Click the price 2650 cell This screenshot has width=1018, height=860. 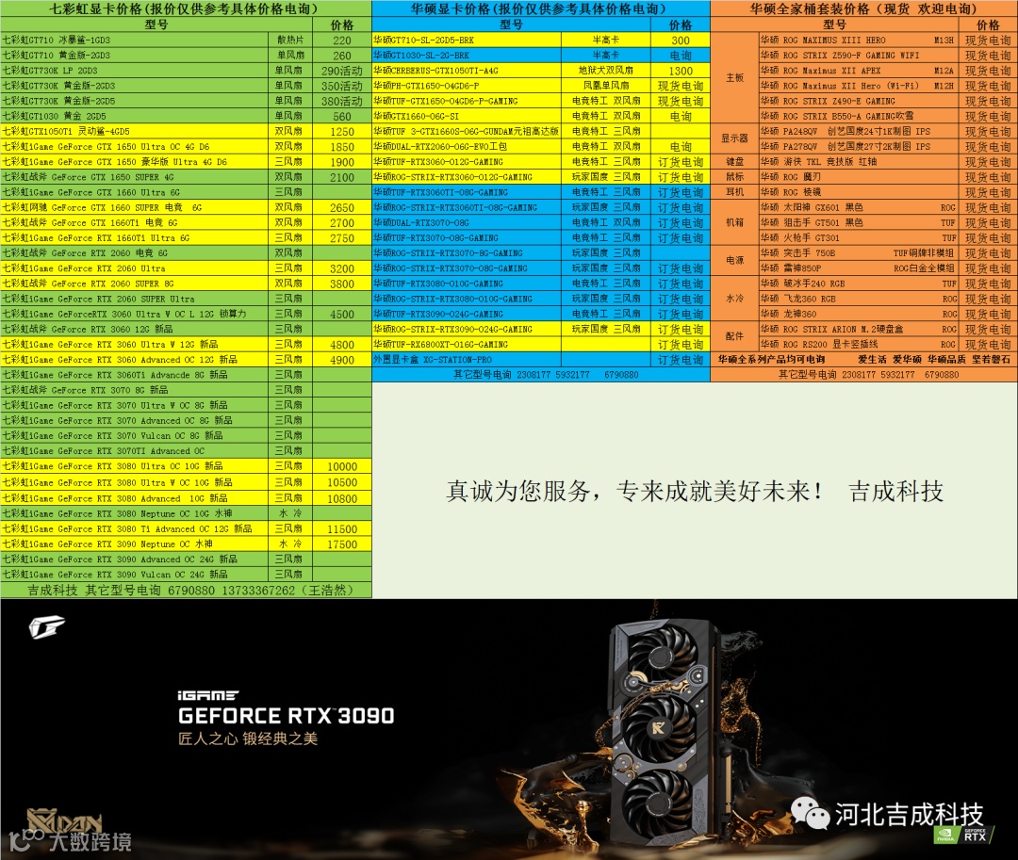click(x=342, y=207)
